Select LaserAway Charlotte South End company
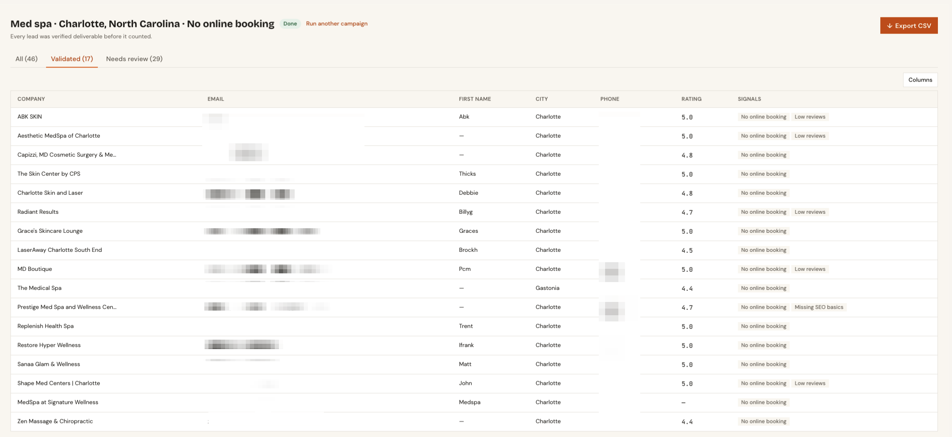 pyautogui.click(x=60, y=250)
